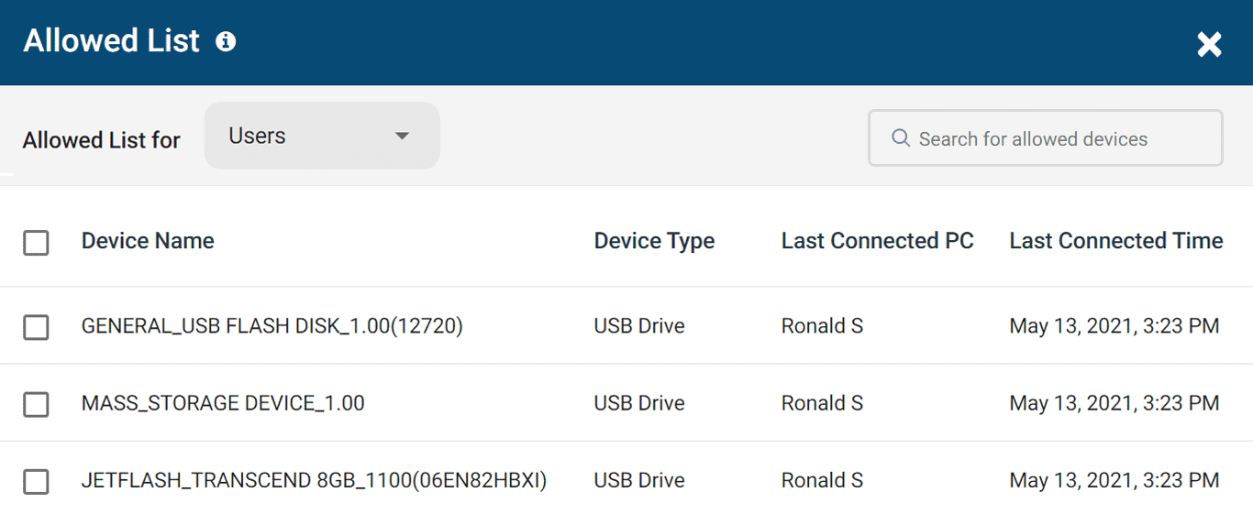1253x525 pixels.
Task: Click the MASS_STORAGE DEVICE_1.00 device name
Action: [223, 403]
